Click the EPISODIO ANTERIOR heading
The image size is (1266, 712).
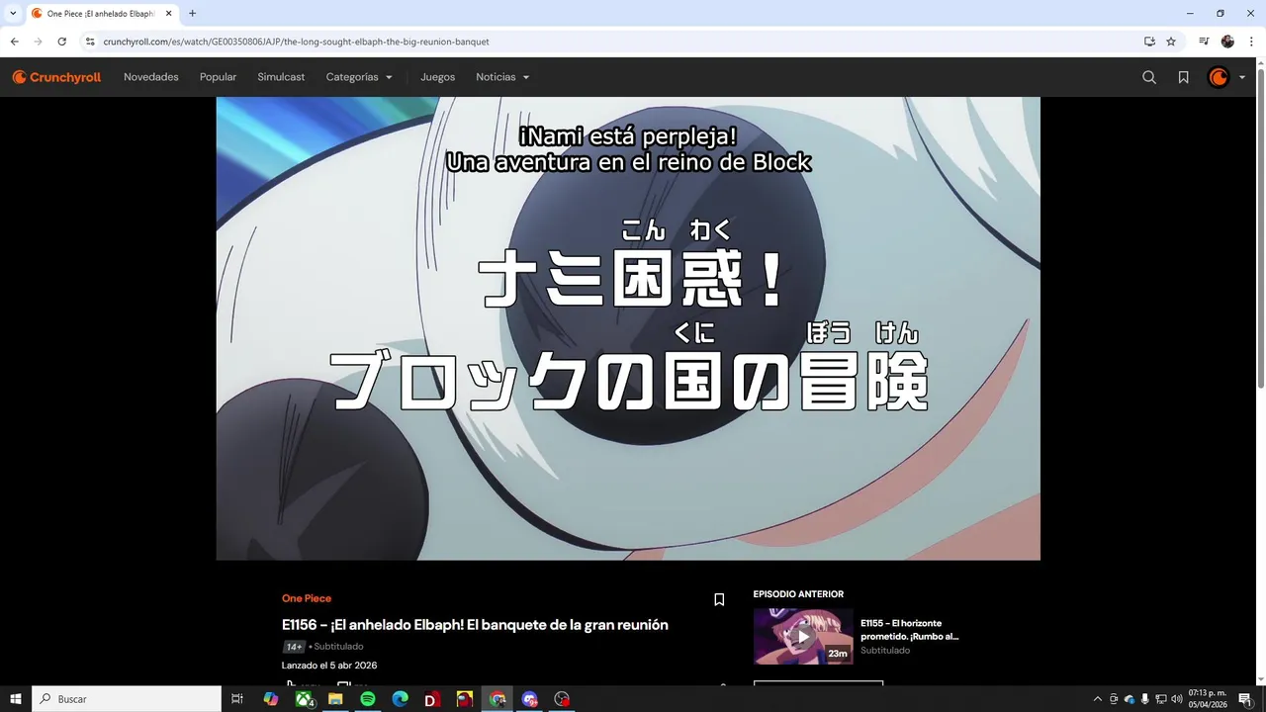click(x=798, y=594)
